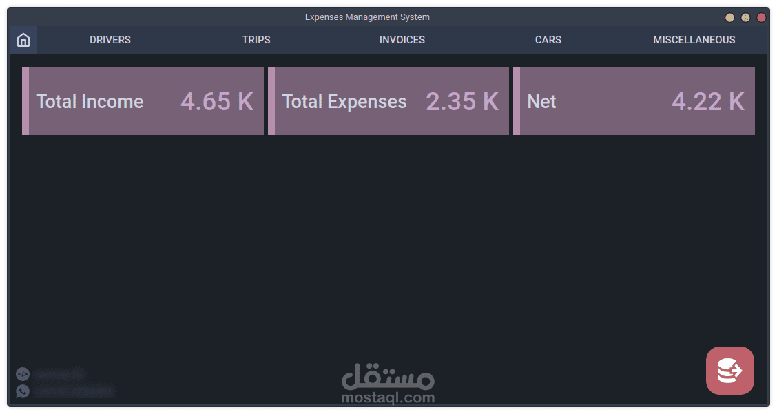Open the database export button at bottom right
The width and height of the screenshot is (777, 414).
point(729,371)
